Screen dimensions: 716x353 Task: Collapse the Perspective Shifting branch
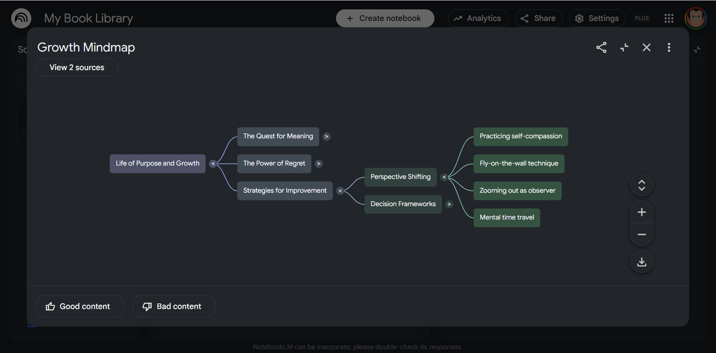444,177
